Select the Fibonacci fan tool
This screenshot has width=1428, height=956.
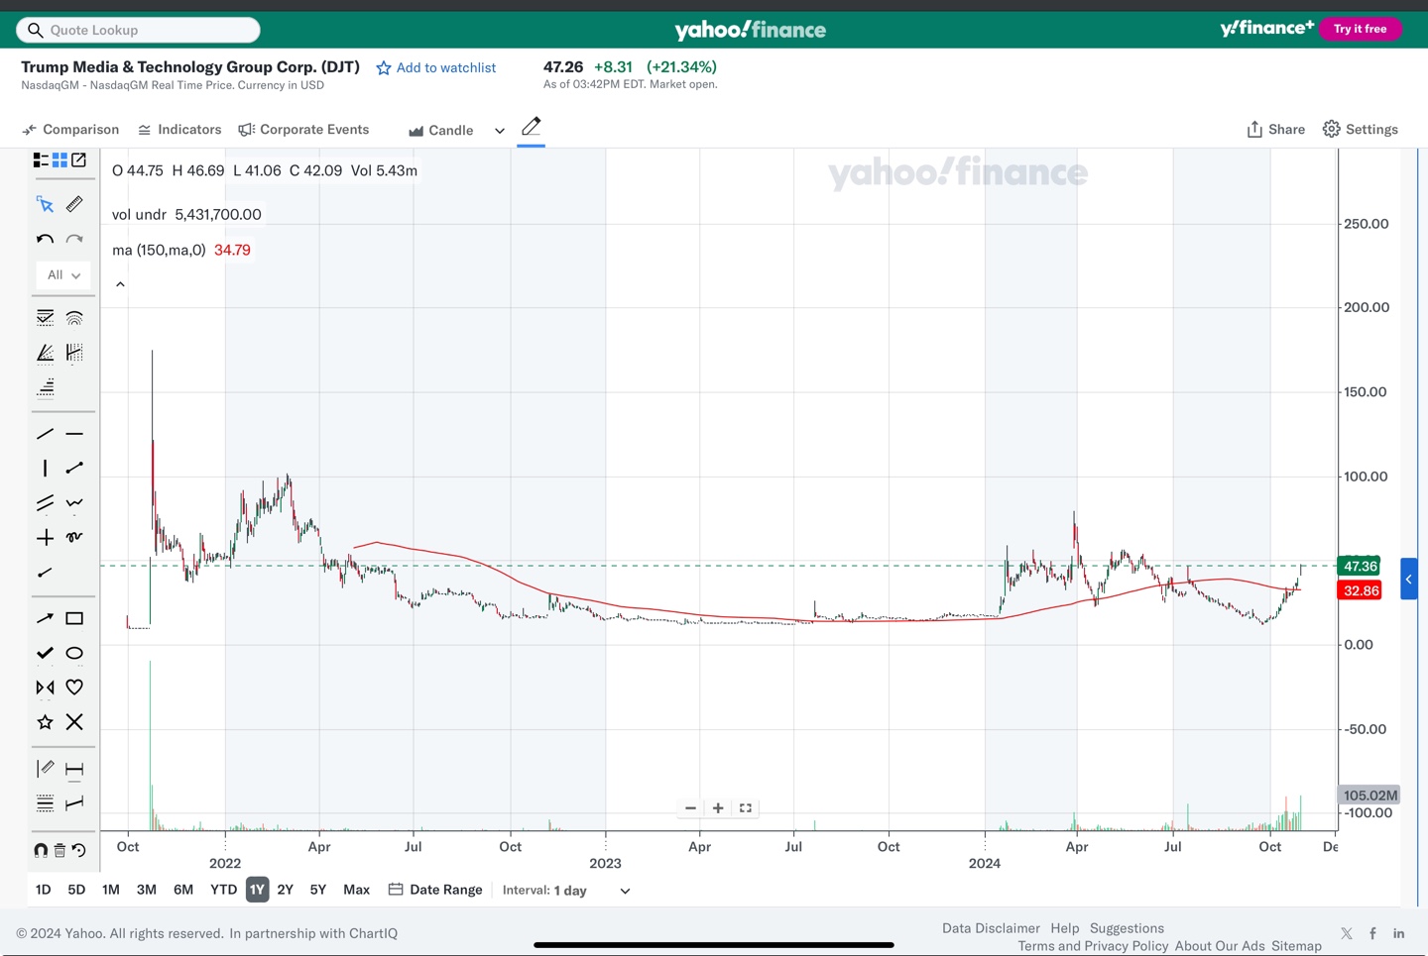tap(45, 353)
